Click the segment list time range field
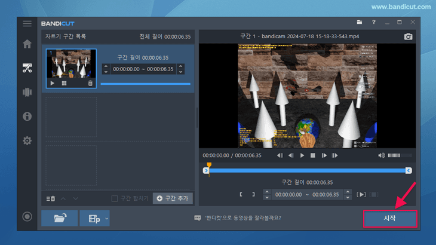The width and height of the screenshot is (436, 245). [143, 69]
